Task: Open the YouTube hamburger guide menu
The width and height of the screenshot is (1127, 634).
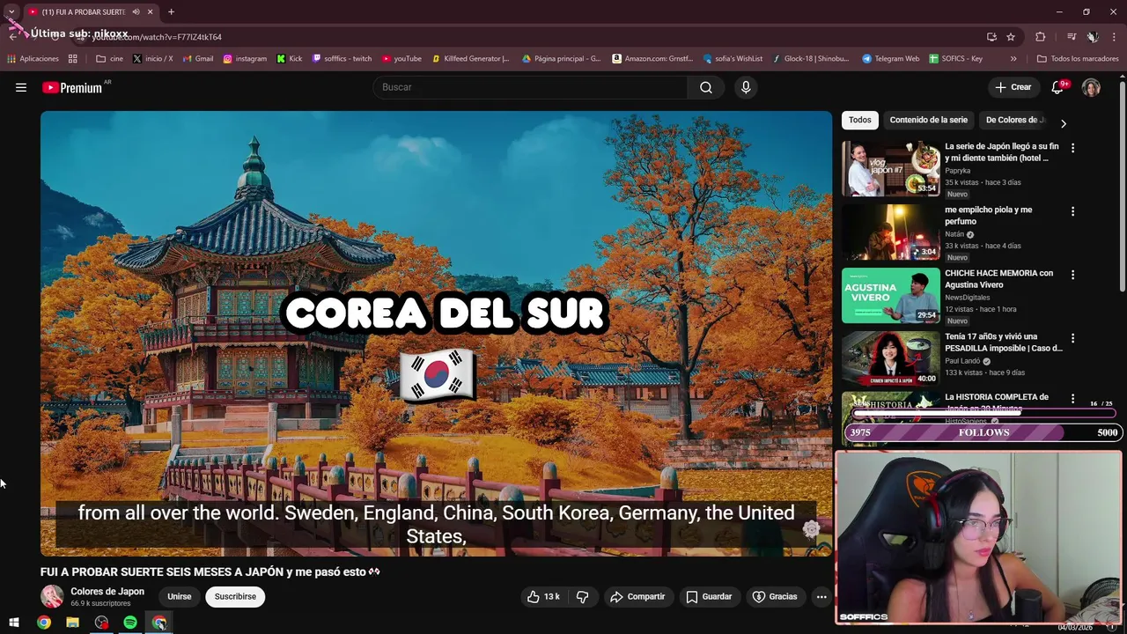Action: pyautogui.click(x=21, y=87)
